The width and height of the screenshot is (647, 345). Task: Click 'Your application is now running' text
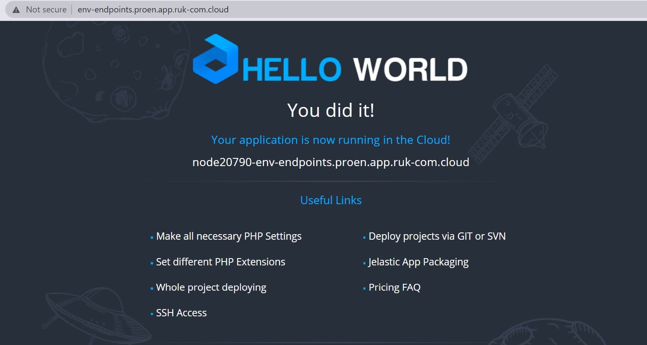point(331,140)
